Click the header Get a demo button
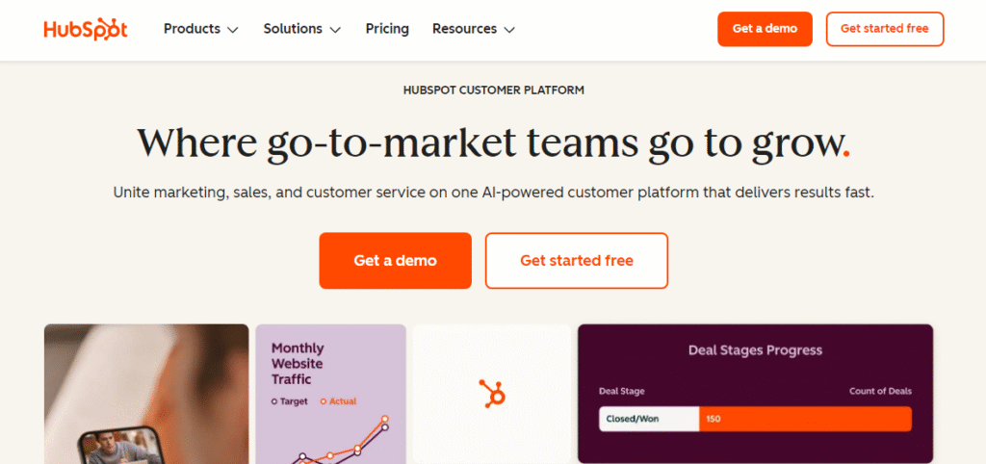Screen dimensions: 986x464 click(x=765, y=29)
